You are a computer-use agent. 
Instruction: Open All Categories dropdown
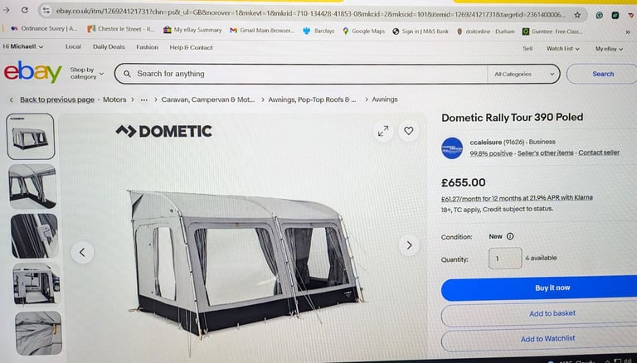pyautogui.click(x=523, y=75)
